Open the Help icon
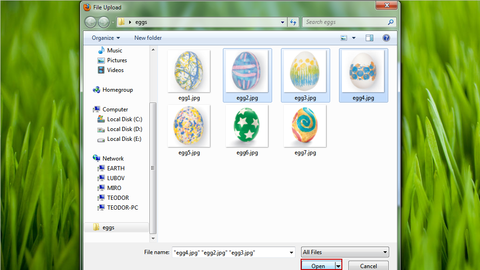 point(386,38)
